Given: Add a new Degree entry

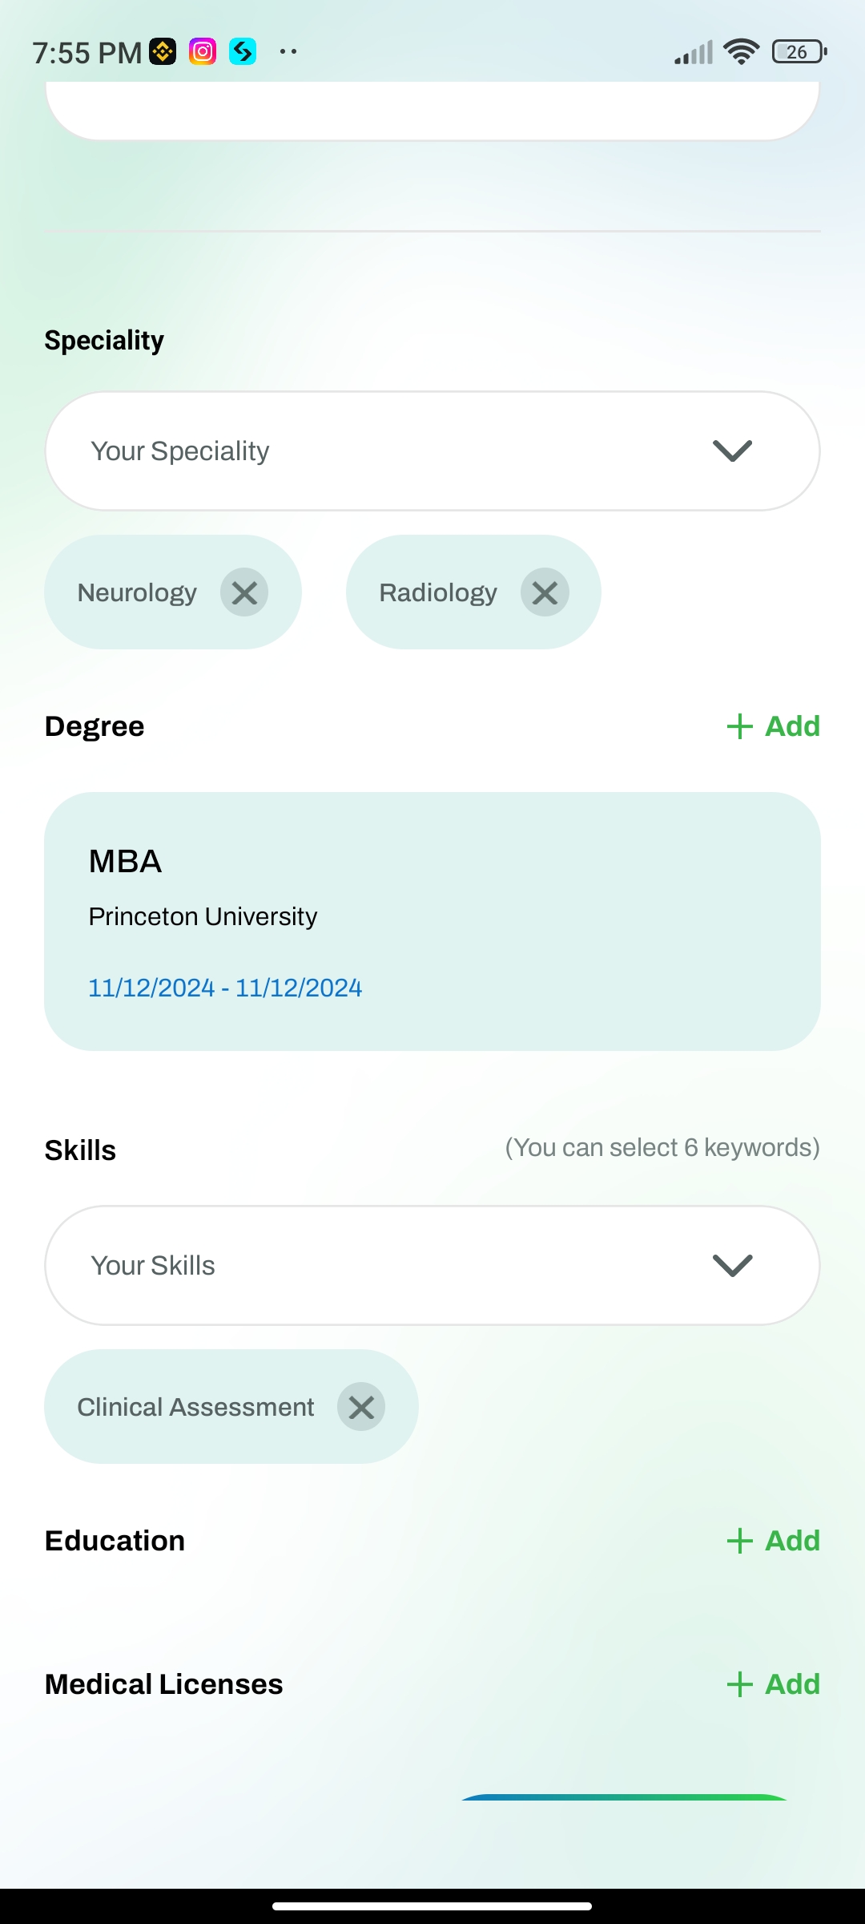Looking at the screenshot, I should click(774, 726).
